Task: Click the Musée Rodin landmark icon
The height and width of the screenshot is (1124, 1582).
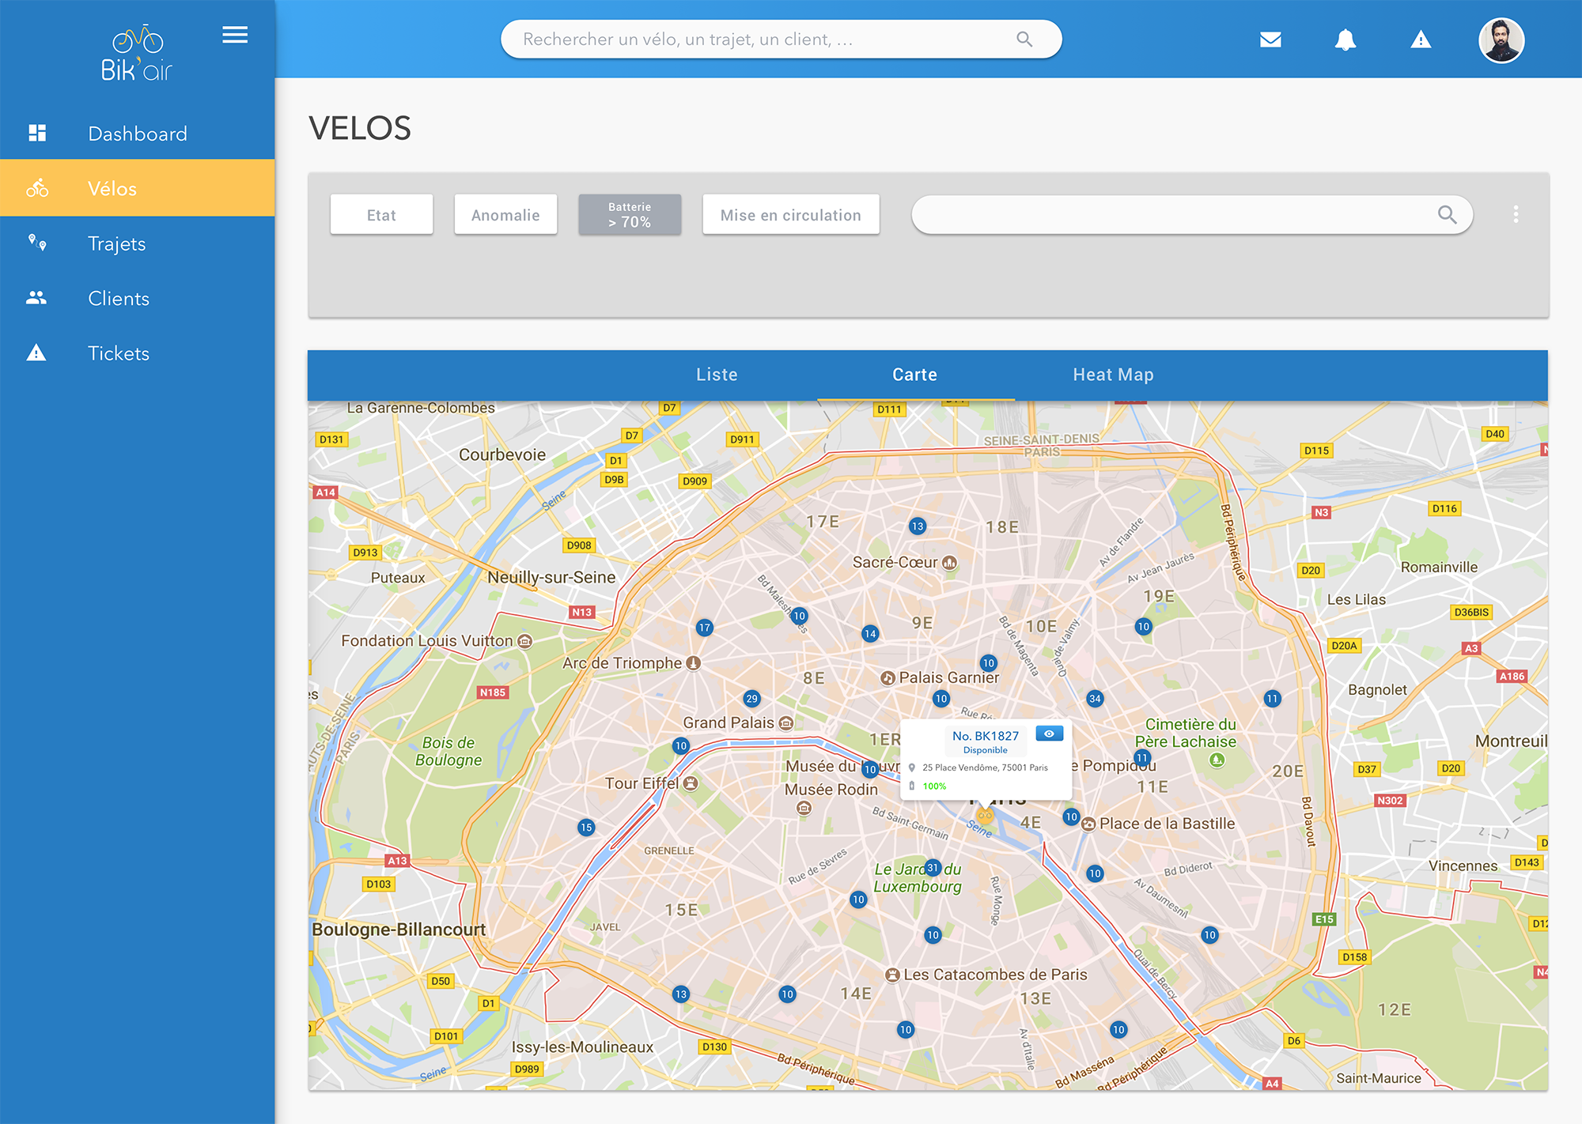Action: [804, 808]
